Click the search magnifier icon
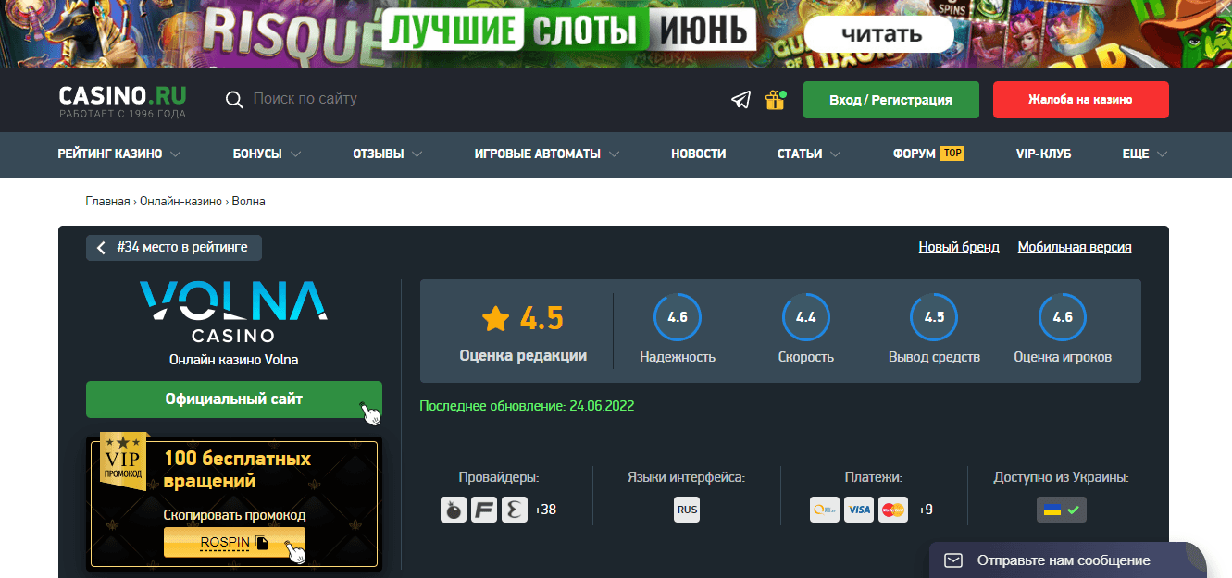The height and width of the screenshot is (578, 1232). tap(234, 100)
